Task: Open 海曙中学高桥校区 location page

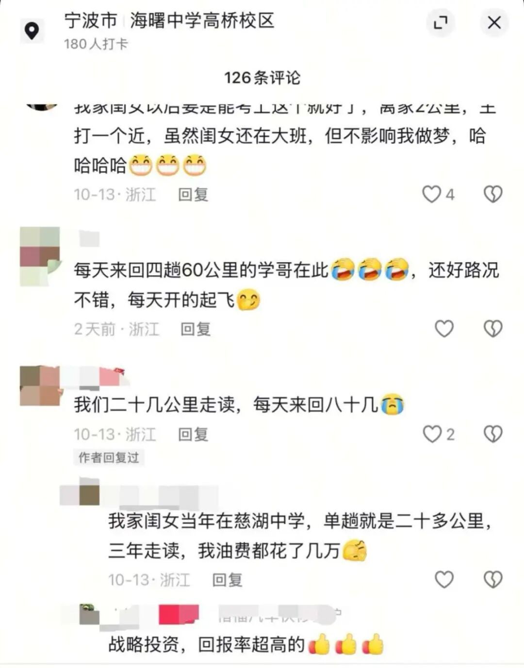Action: click(x=202, y=20)
